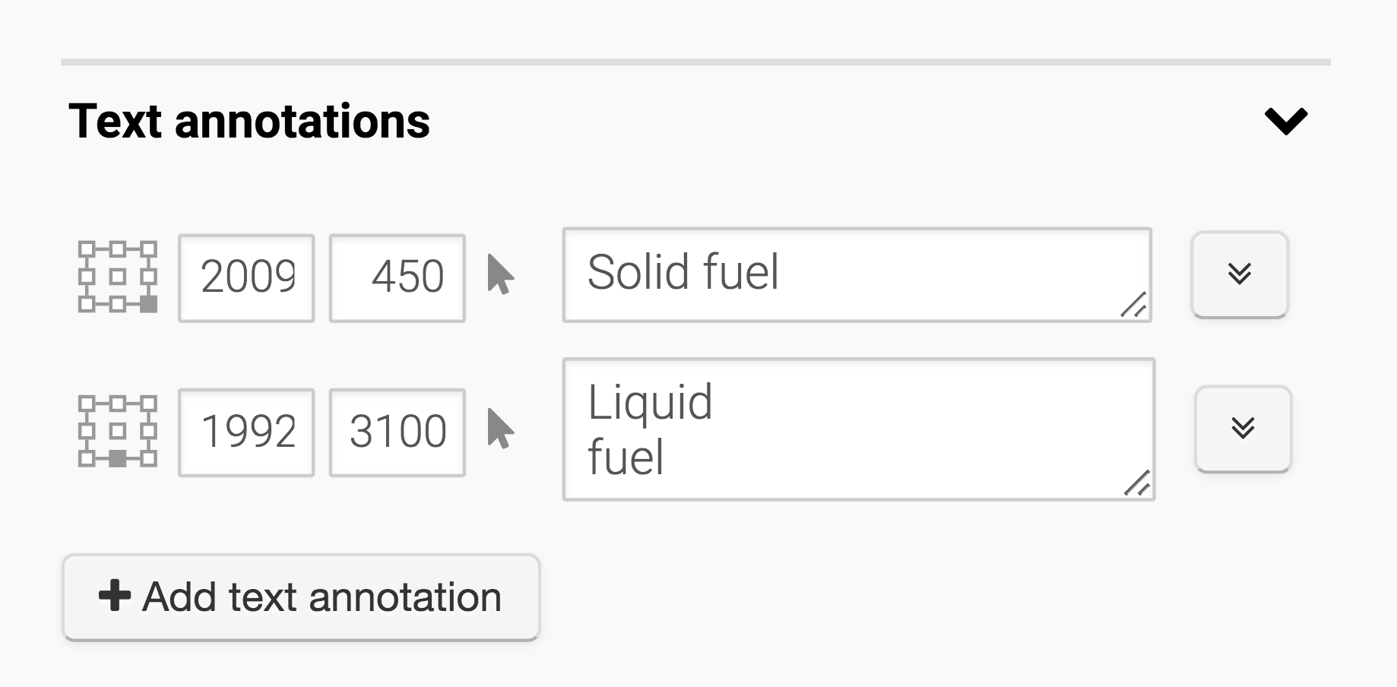Click the plus icon on Add text annotation

pyautogui.click(x=115, y=596)
